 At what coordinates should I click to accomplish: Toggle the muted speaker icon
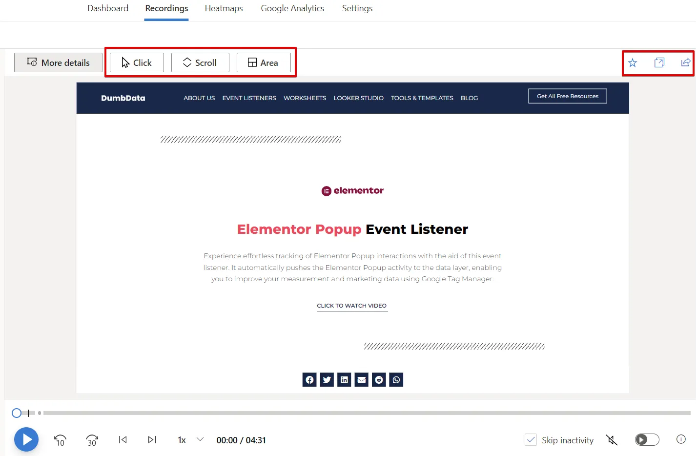click(x=612, y=440)
